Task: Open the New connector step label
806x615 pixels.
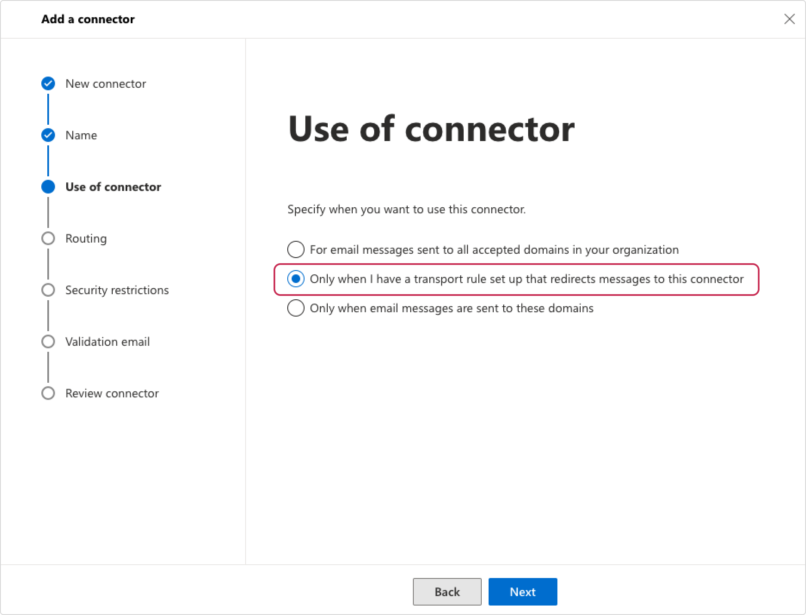Action: click(106, 83)
